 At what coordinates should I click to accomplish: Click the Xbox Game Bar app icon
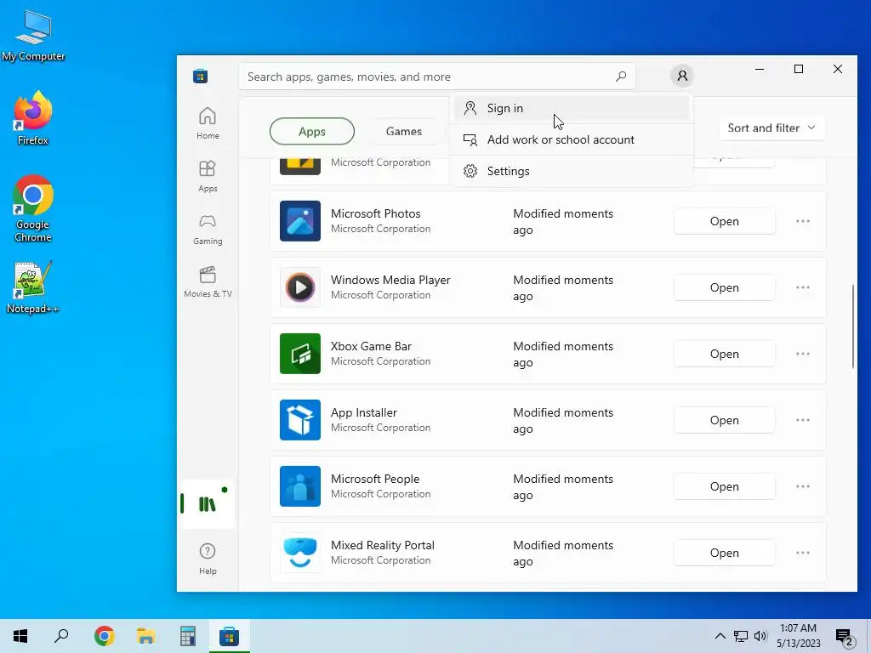click(x=300, y=354)
